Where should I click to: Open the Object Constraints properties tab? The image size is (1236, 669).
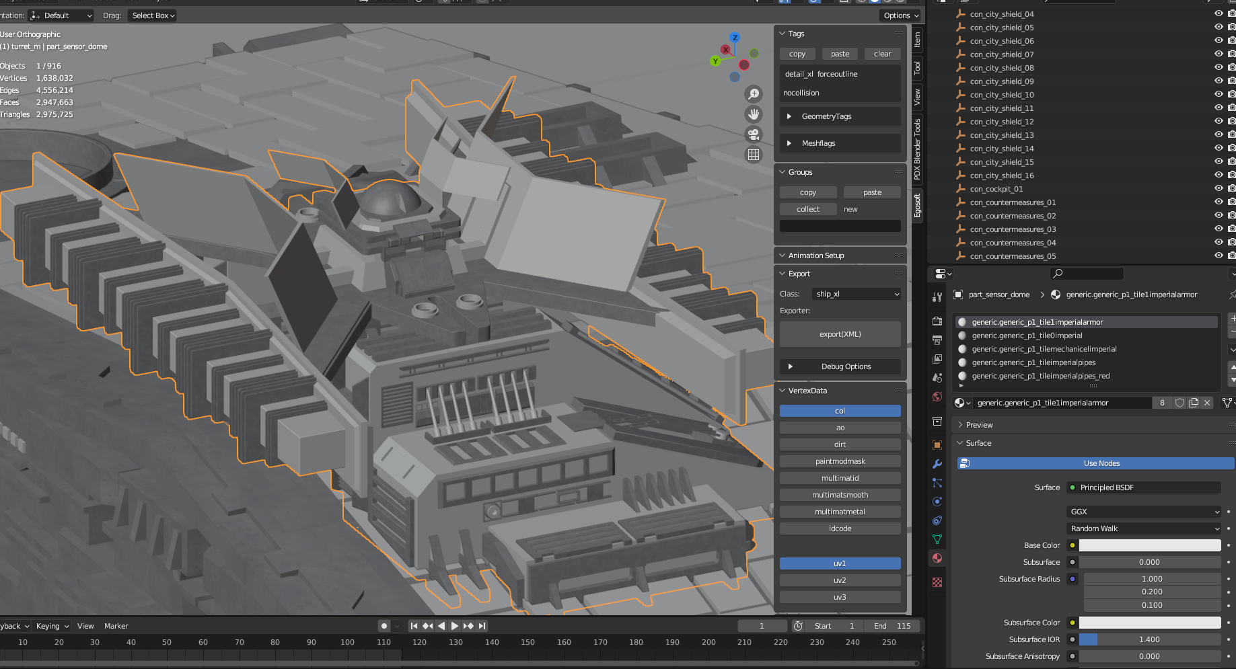[x=937, y=520]
